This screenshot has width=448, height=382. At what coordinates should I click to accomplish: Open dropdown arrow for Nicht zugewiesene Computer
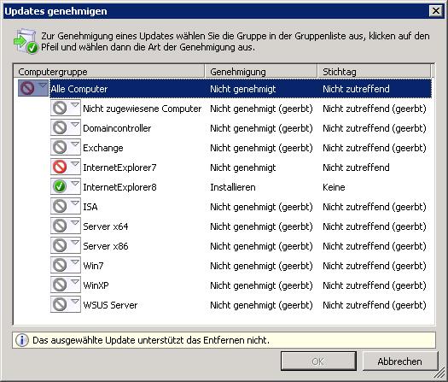(x=75, y=105)
